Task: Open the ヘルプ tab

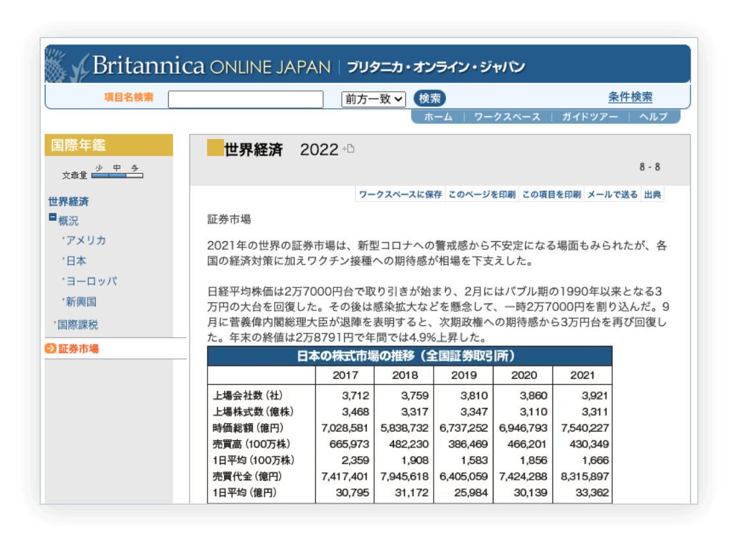Action: coord(653,117)
